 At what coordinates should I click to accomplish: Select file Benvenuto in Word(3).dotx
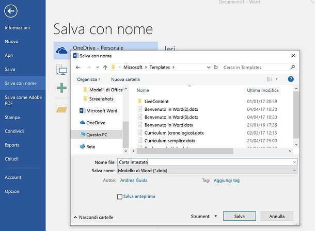(x=171, y=117)
